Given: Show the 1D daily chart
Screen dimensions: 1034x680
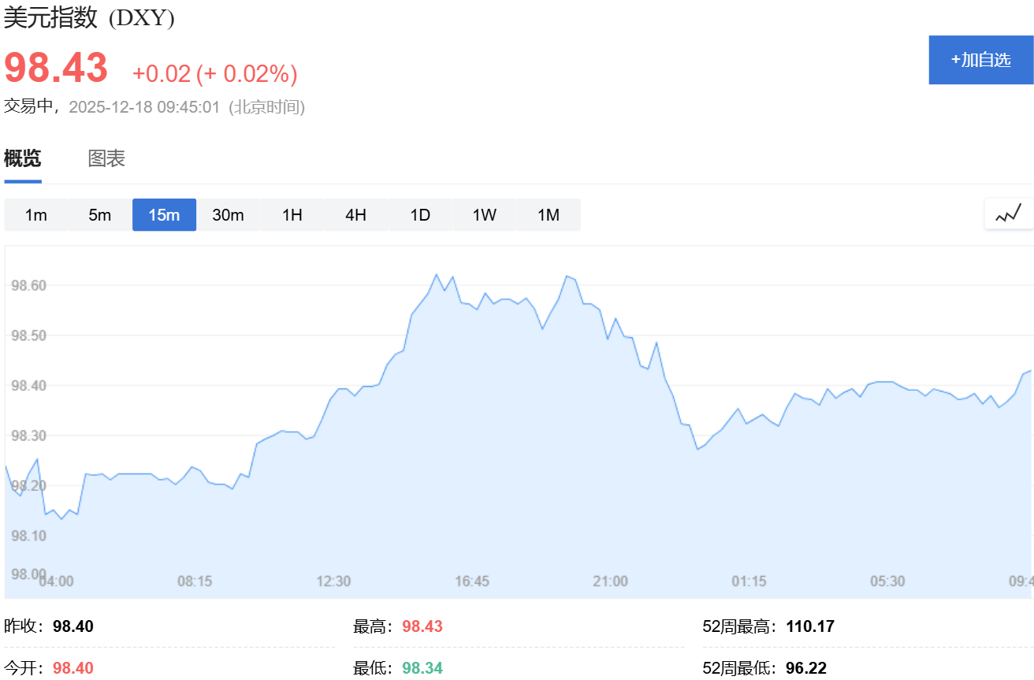Looking at the screenshot, I should (x=420, y=215).
